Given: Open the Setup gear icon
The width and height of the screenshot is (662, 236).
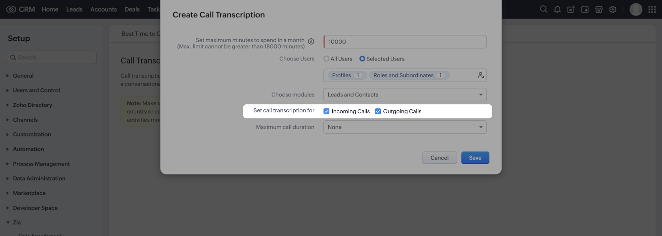Looking at the screenshot, I should [613, 9].
